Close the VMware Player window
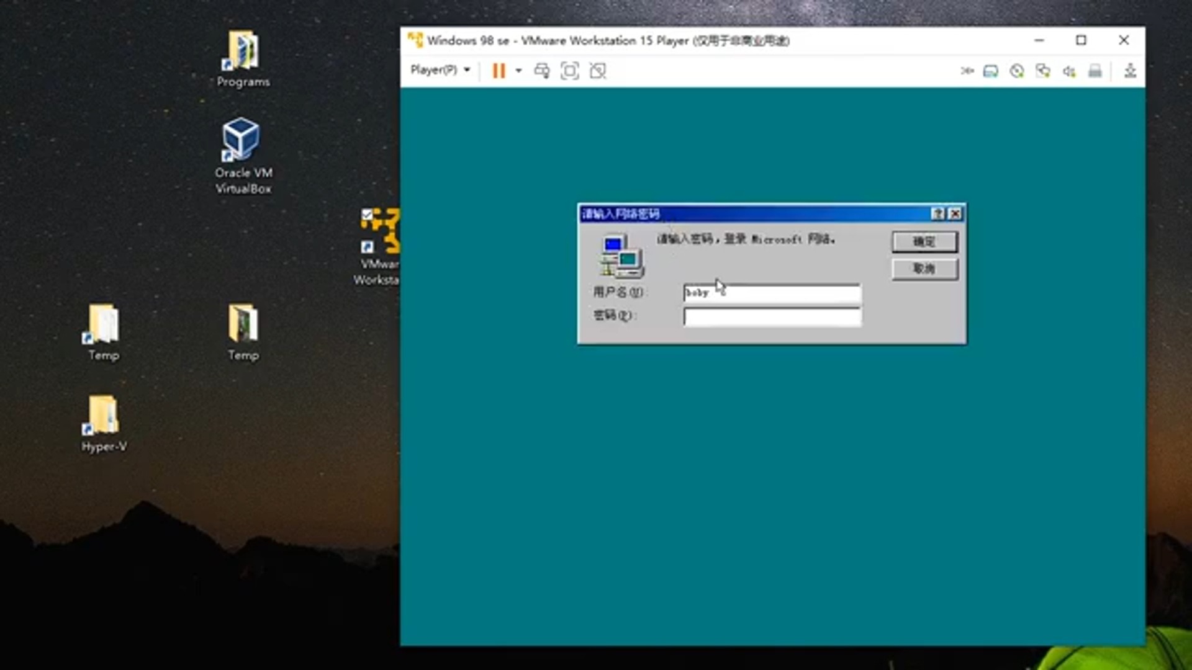 click(1124, 40)
